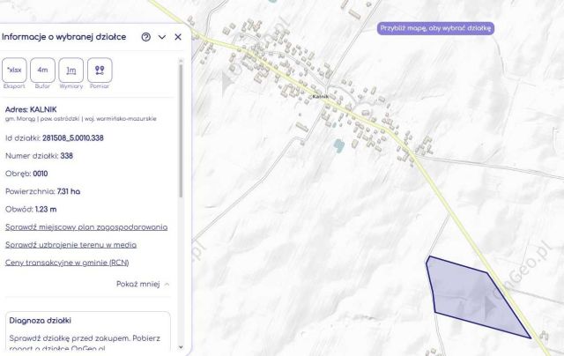Image resolution: width=564 pixels, height=356 pixels.
Task: Activate the 4m Bufor tool
Action: pyautogui.click(x=42, y=70)
